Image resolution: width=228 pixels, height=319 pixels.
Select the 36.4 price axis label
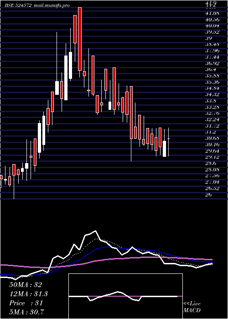[211, 70]
